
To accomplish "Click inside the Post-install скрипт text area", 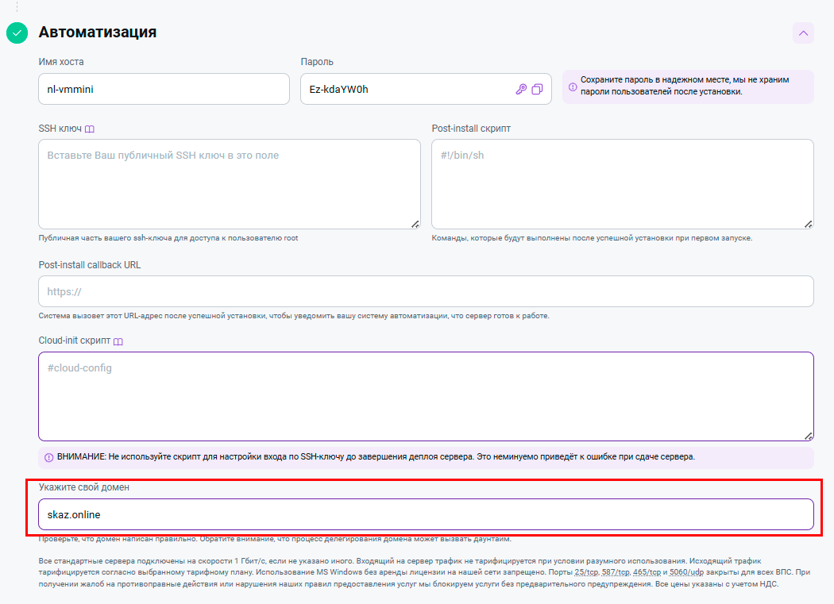I will click(622, 184).
